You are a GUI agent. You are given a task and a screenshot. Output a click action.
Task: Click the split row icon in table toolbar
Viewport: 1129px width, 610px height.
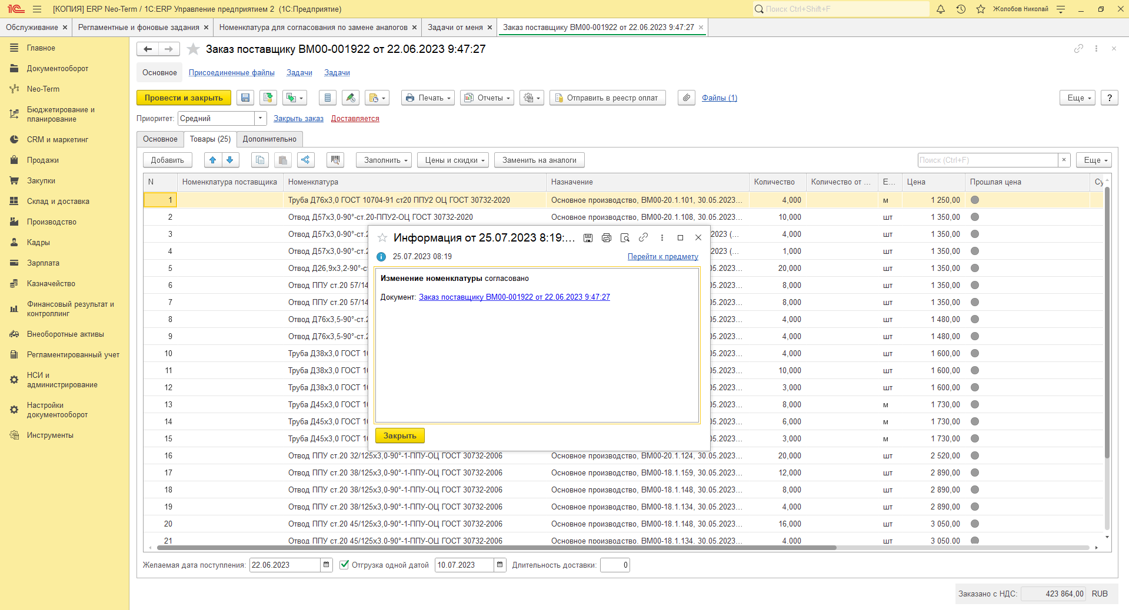click(305, 160)
